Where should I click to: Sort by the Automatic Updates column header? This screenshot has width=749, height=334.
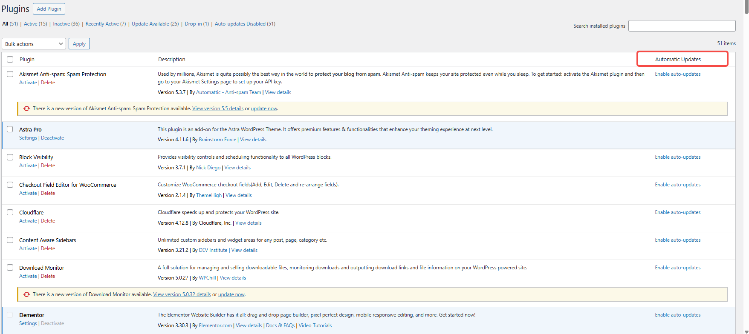click(x=678, y=60)
